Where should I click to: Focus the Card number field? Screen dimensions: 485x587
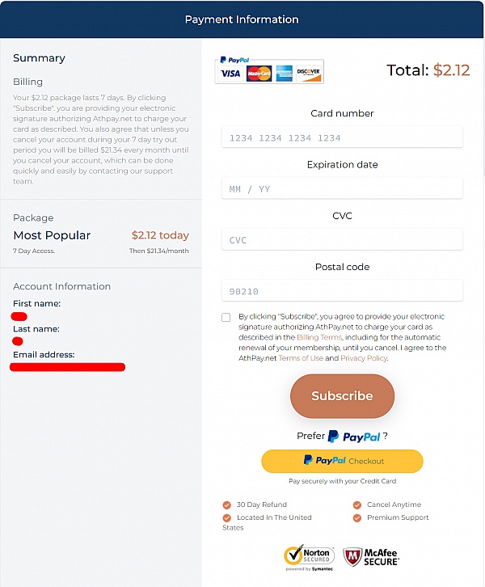pos(342,137)
